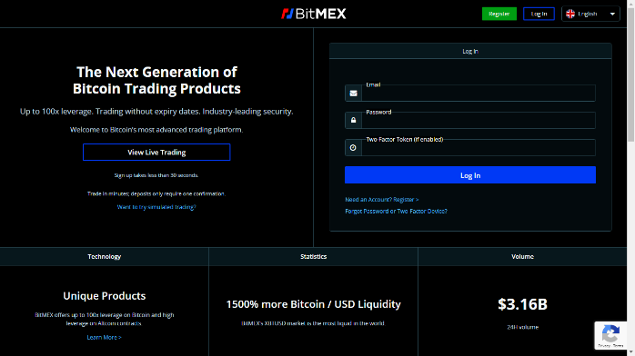Screen dimensions: 635x356
Task: Open the English language dropdown
Action: [590, 14]
